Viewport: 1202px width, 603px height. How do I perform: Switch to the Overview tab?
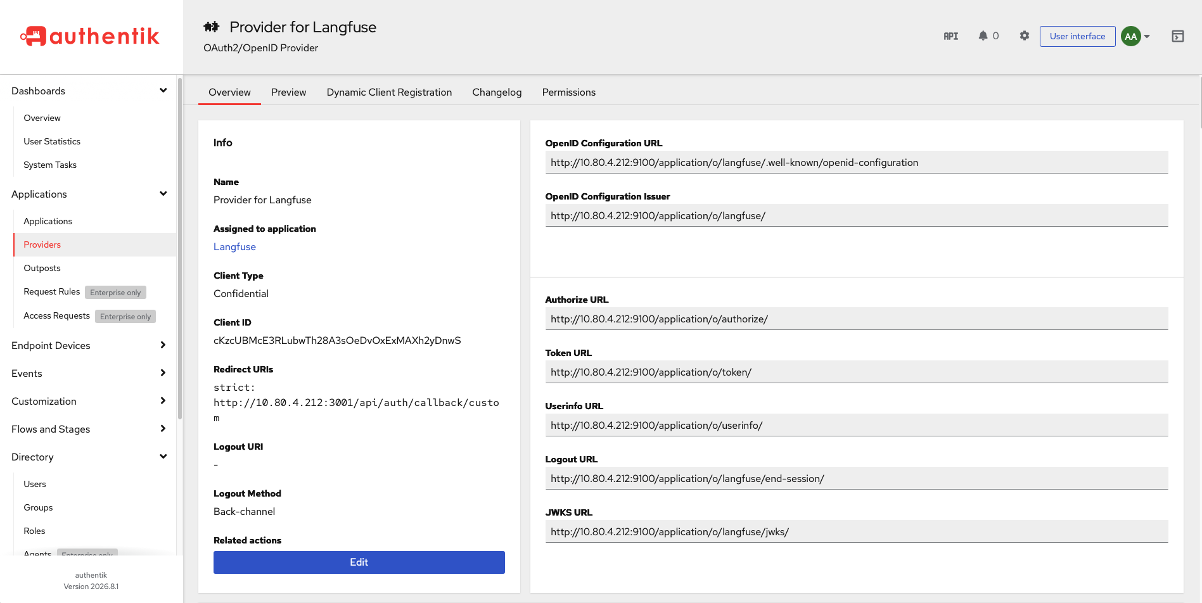pos(229,92)
